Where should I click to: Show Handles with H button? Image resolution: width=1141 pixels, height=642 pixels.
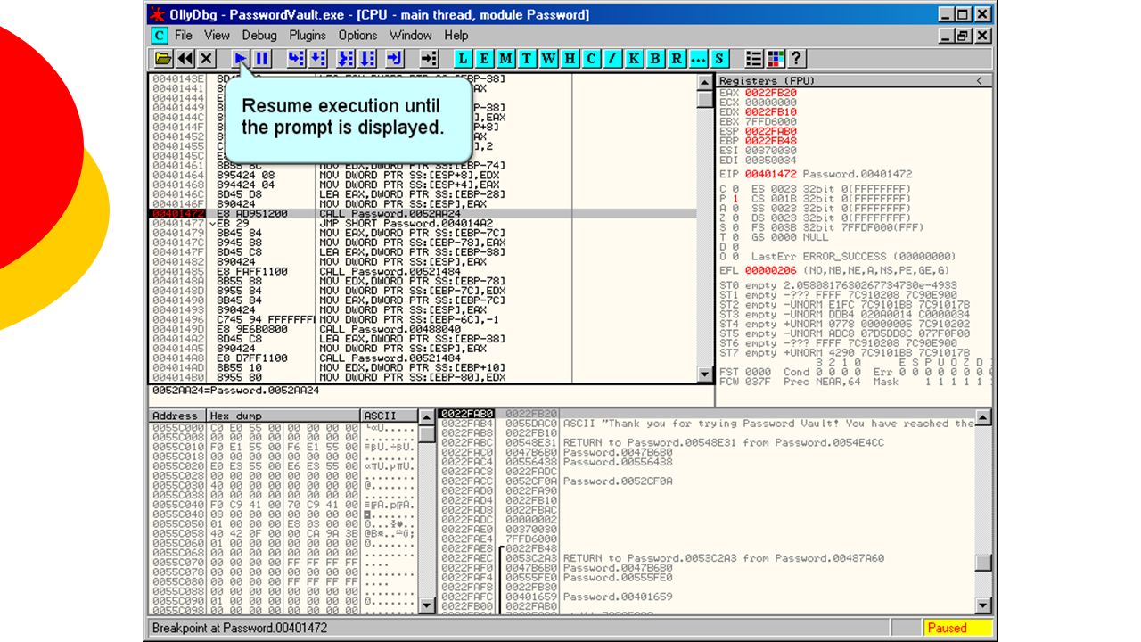[570, 59]
